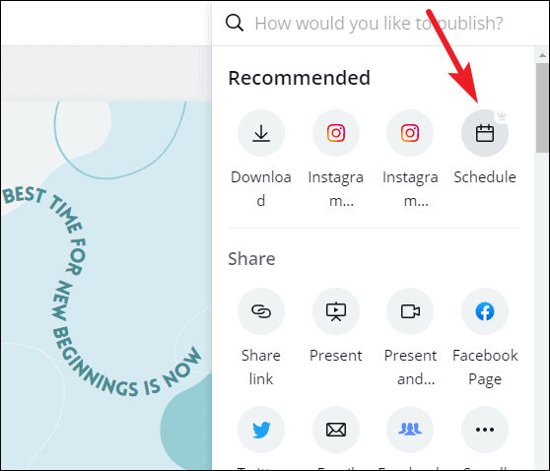Click the scrollbar up arrow
The width and height of the screenshot is (550, 471).
[542, 55]
